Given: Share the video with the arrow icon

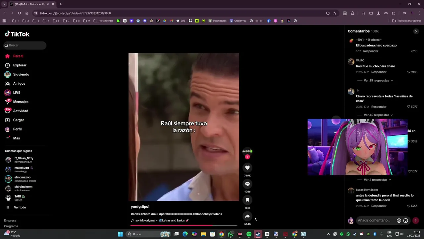Looking at the screenshot, I should pyautogui.click(x=247, y=216).
